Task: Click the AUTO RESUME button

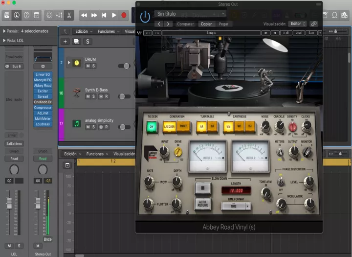Action: (203, 204)
